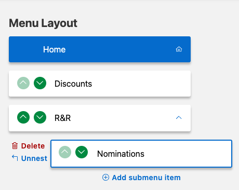
Task: Click Add submenu item text
Action: (x=147, y=178)
